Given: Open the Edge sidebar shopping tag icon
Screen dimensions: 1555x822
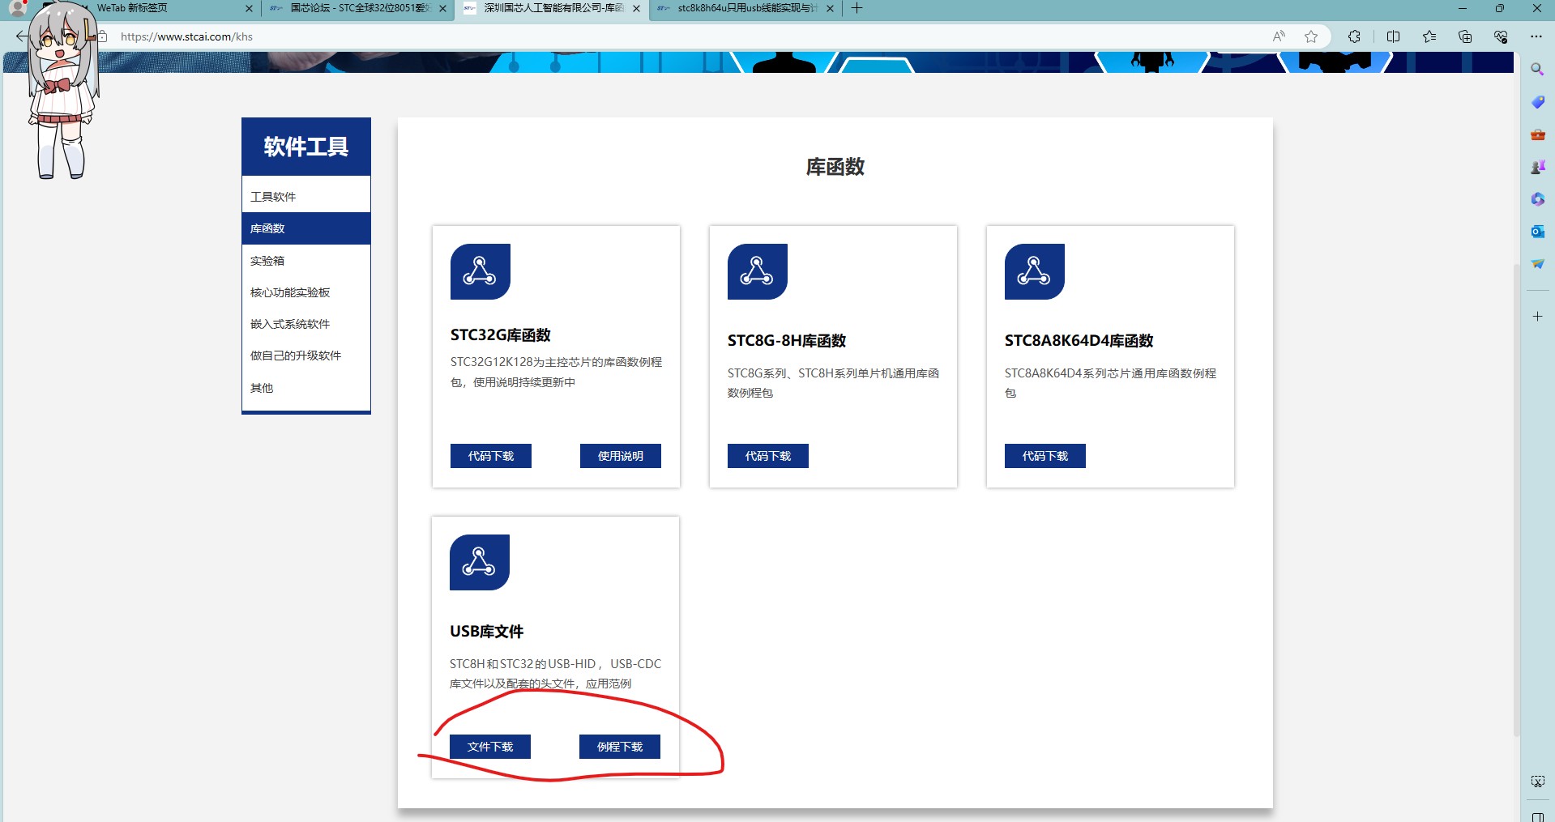Looking at the screenshot, I should (1537, 102).
